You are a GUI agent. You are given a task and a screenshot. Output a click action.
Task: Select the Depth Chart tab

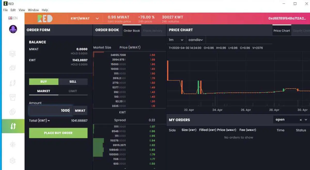pos(301,30)
